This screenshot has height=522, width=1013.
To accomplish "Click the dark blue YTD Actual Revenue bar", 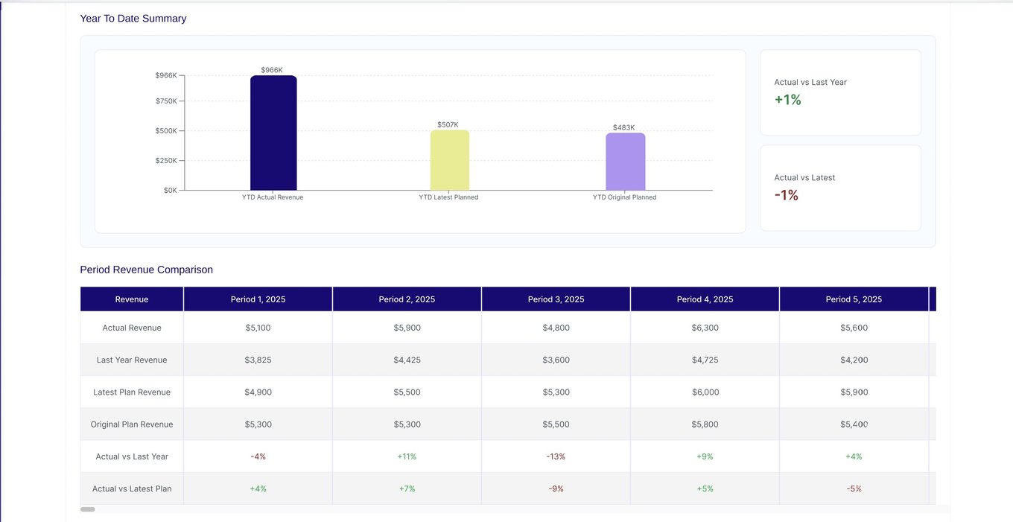I will click(273, 133).
